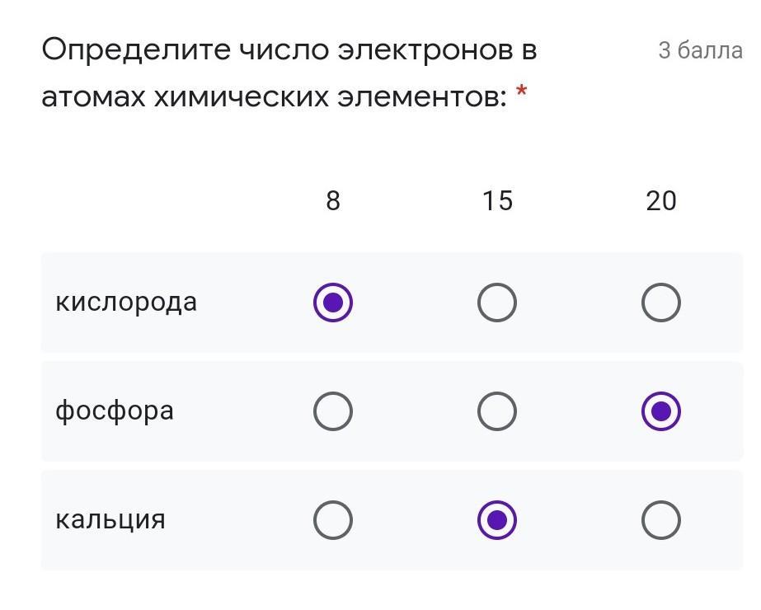Click the word 'химических' in question

242,97
